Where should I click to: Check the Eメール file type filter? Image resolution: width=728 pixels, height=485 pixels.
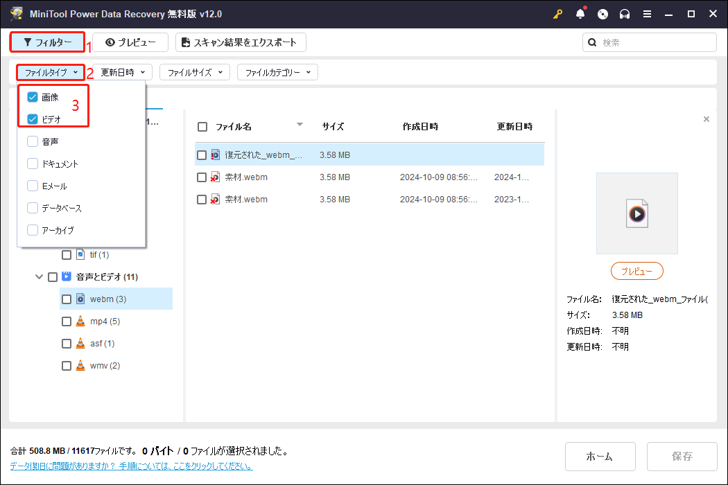coord(33,186)
